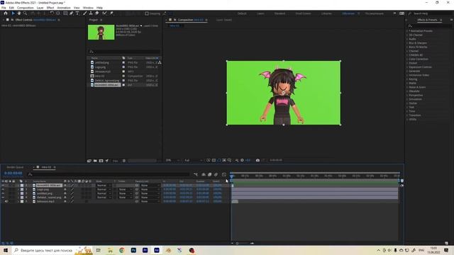The width and height of the screenshot is (454, 255).
Task: Click the shy layers icon in timeline header
Action: point(204,174)
